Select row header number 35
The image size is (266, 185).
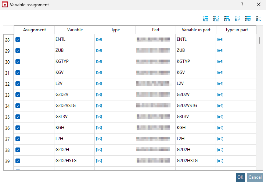coord(7,117)
